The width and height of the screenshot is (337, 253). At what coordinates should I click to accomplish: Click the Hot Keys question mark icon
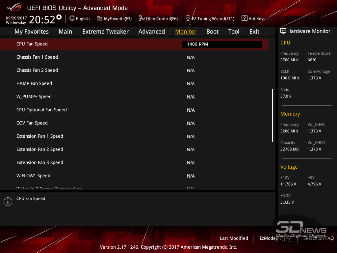[x=245, y=18]
